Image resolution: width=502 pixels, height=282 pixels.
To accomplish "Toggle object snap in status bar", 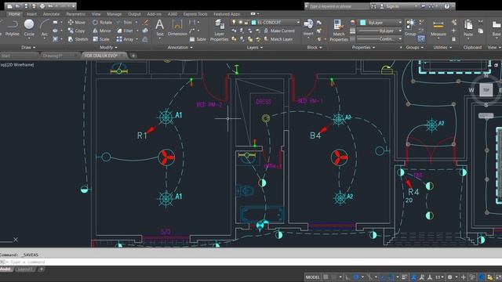I will (391, 277).
